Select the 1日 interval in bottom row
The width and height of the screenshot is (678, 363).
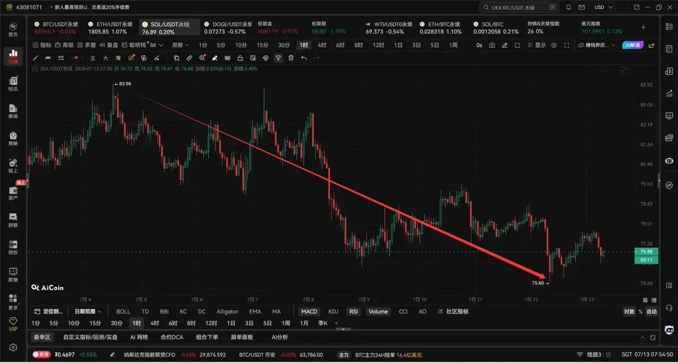pos(231,323)
